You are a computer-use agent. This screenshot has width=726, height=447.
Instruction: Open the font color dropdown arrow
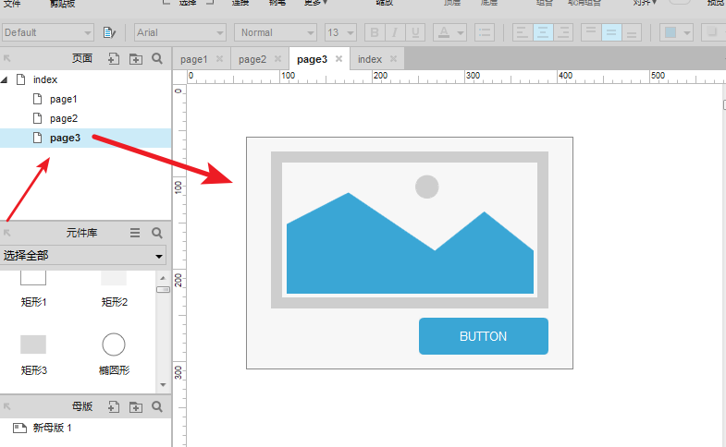point(461,33)
